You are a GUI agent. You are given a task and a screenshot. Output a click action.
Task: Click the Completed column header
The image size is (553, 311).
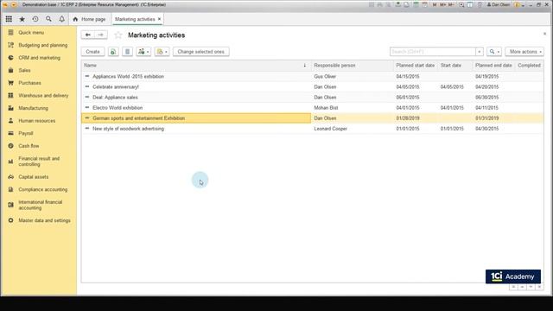(529, 66)
